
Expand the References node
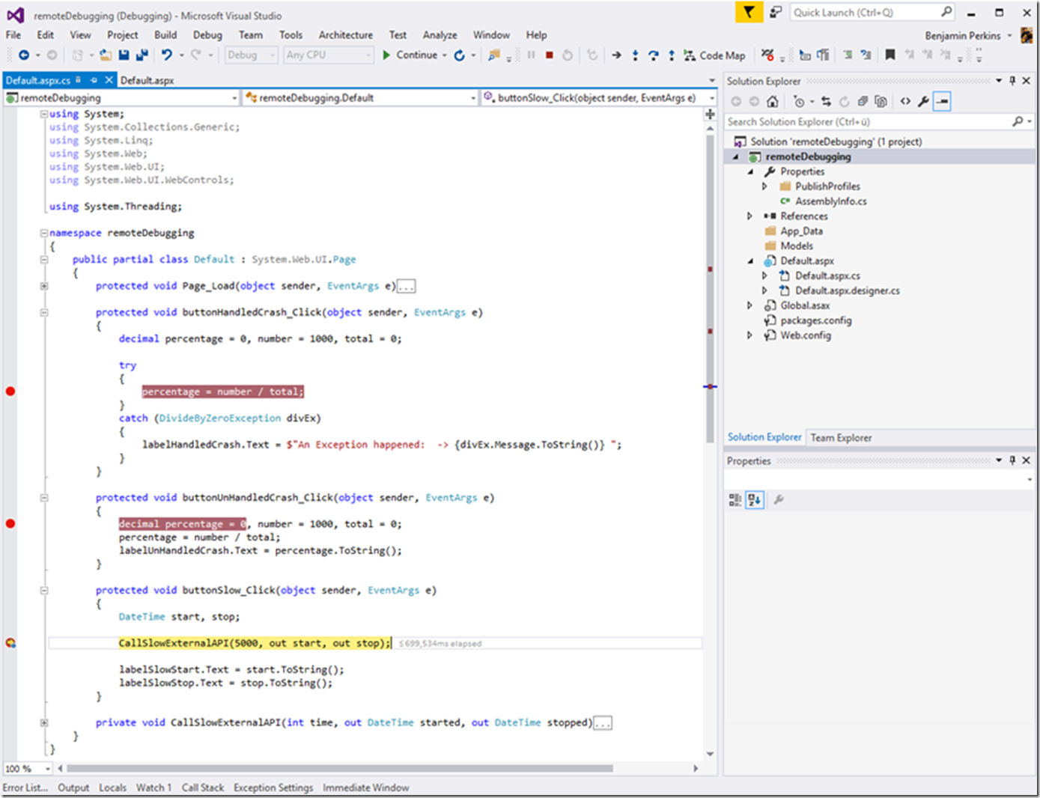click(749, 216)
